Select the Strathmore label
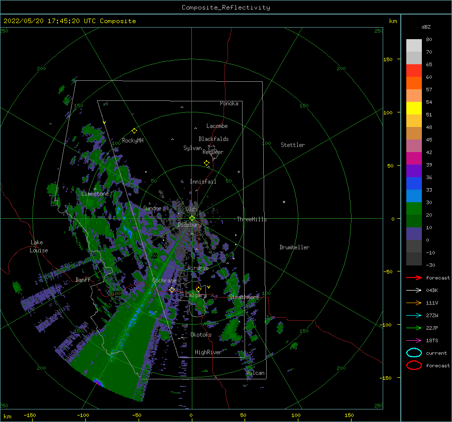The height and width of the screenshot is (422, 452). coord(244,297)
